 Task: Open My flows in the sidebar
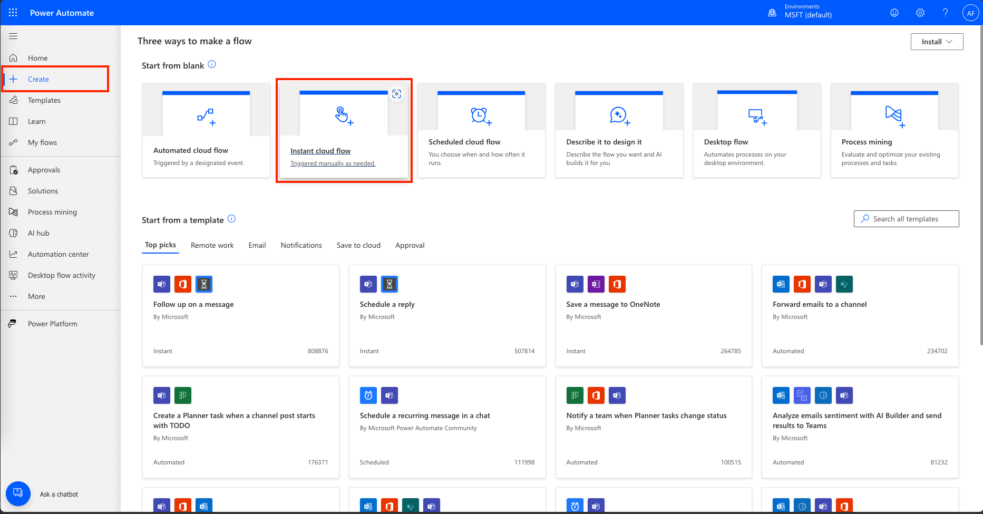pos(42,142)
